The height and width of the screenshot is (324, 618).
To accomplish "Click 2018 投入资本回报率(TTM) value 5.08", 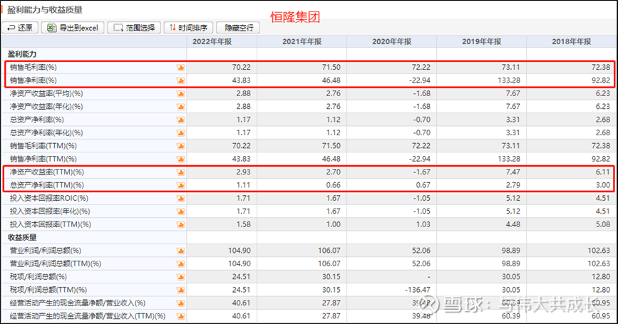I will (x=602, y=224).
